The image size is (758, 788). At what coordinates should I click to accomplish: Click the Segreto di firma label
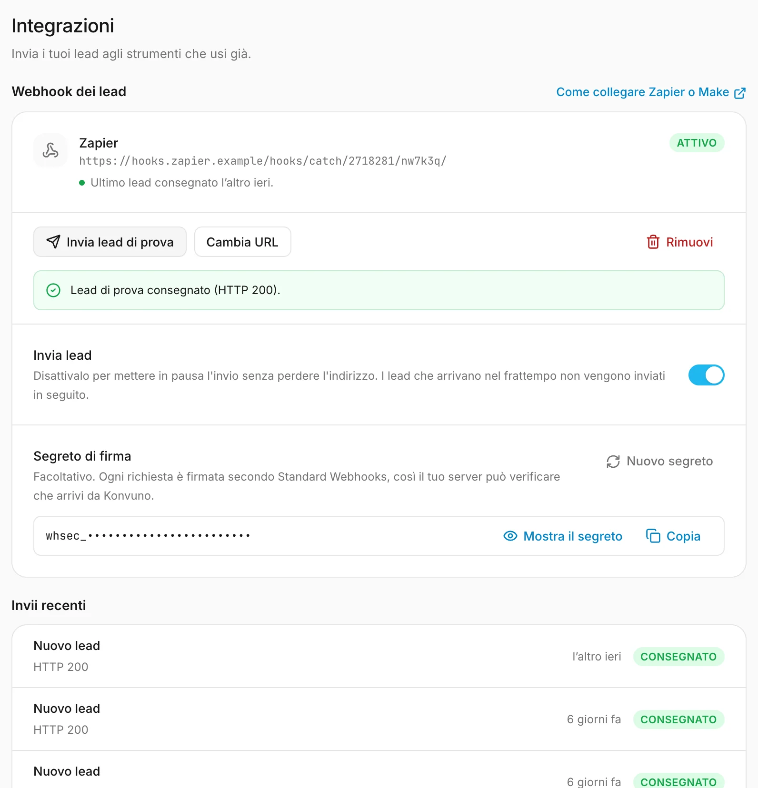tap(82, 456)
